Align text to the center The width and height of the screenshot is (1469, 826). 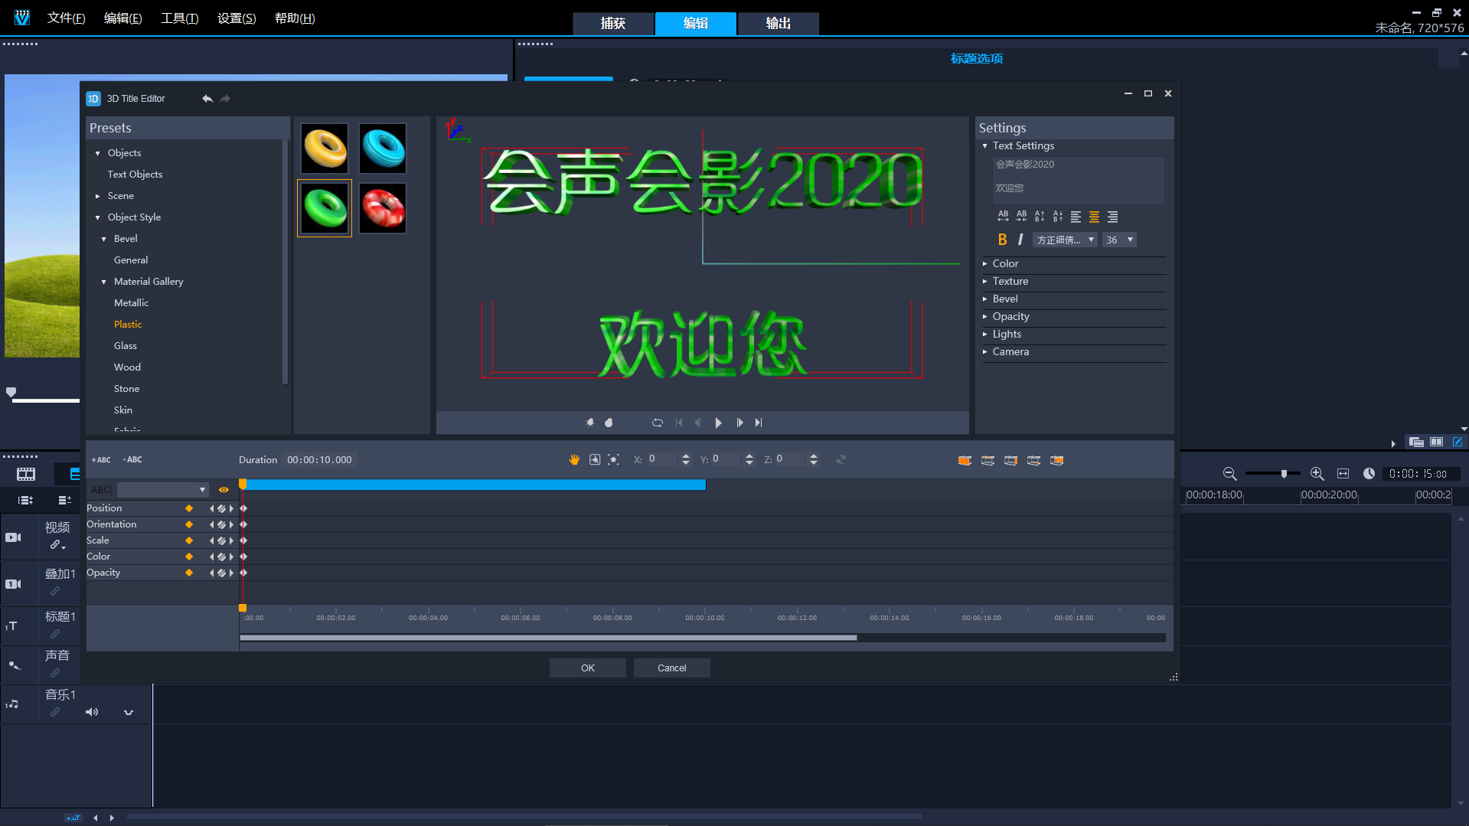[x=1095, y=217]
